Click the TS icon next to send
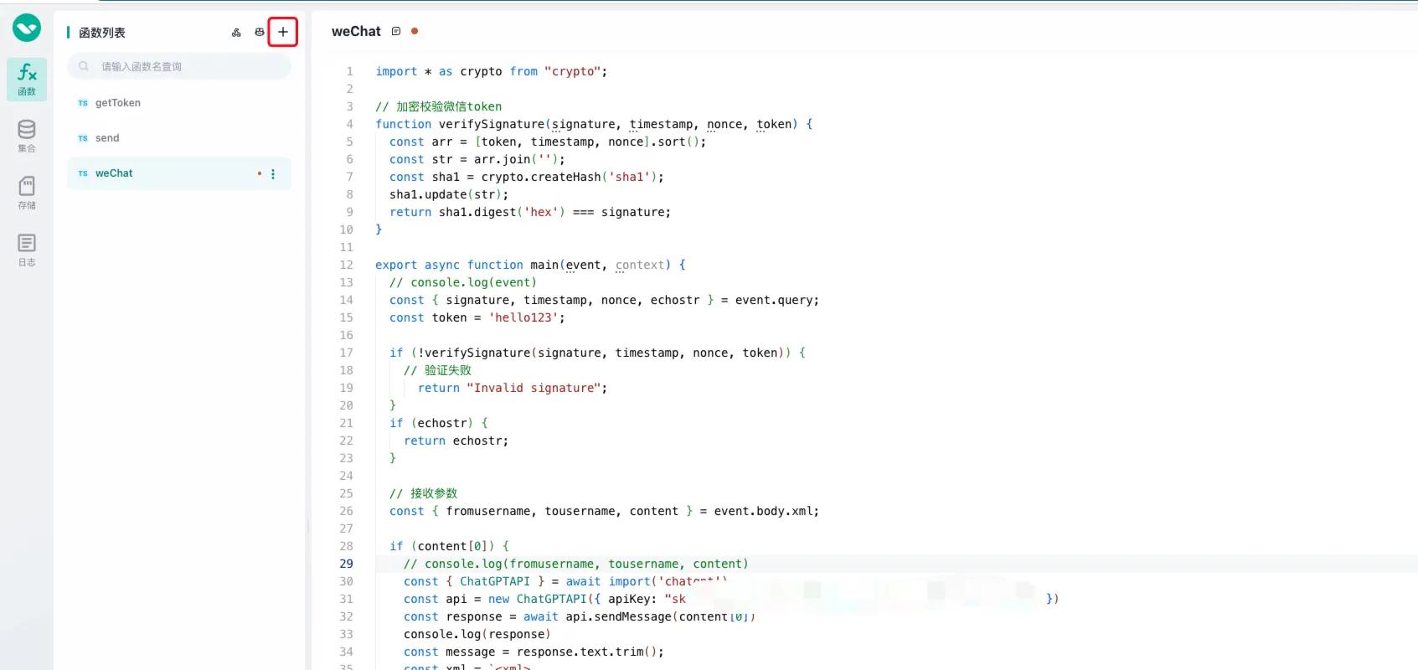The width and height of the screenshot is (1418, 670). pyautogui.click(x=83, y=138)
